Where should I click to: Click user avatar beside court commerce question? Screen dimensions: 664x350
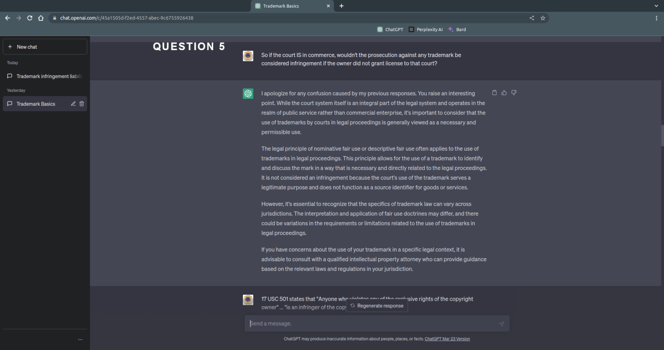pos(248,56)
